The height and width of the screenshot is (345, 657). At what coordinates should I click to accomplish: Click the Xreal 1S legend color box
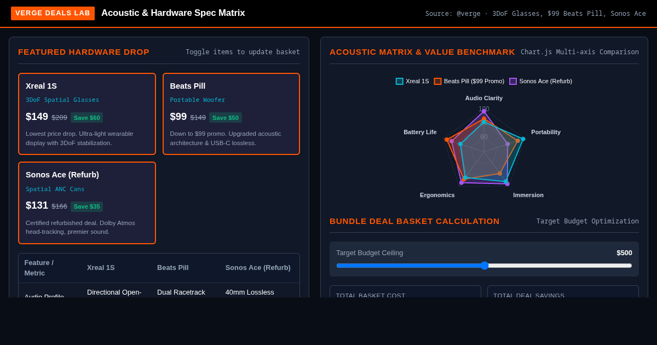[400, 81]
